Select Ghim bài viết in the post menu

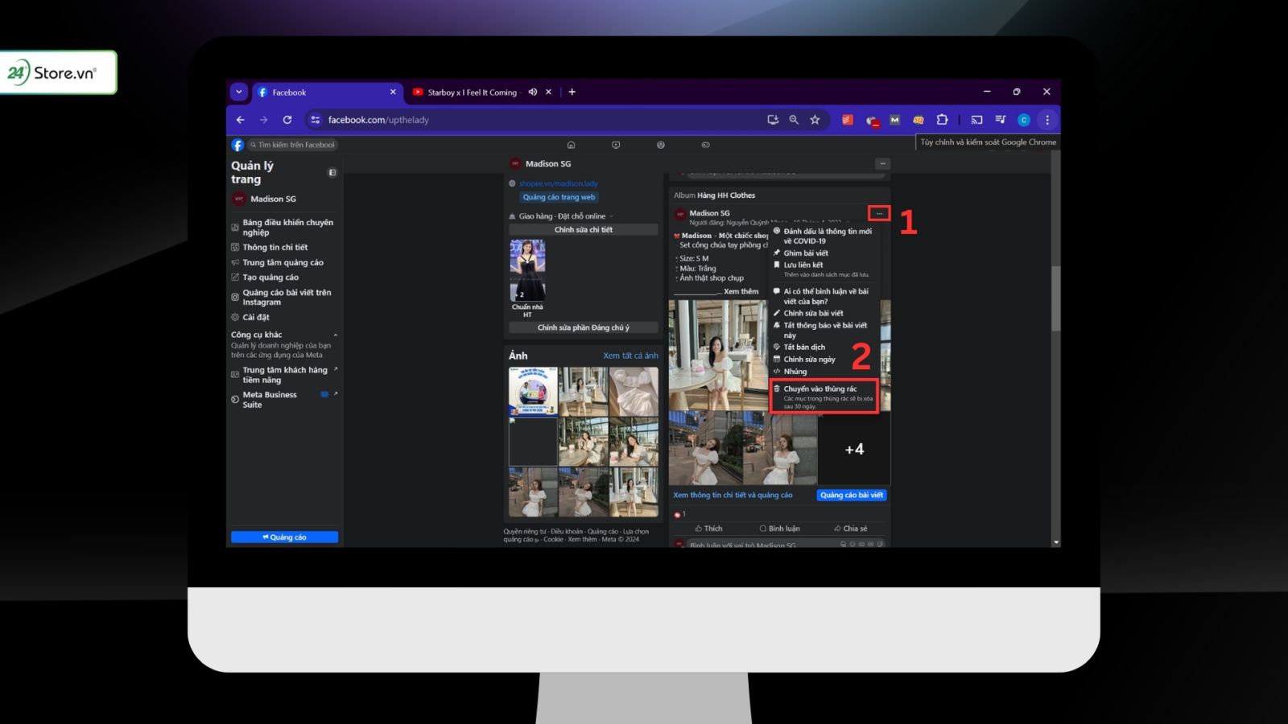(x=806, y=253)
